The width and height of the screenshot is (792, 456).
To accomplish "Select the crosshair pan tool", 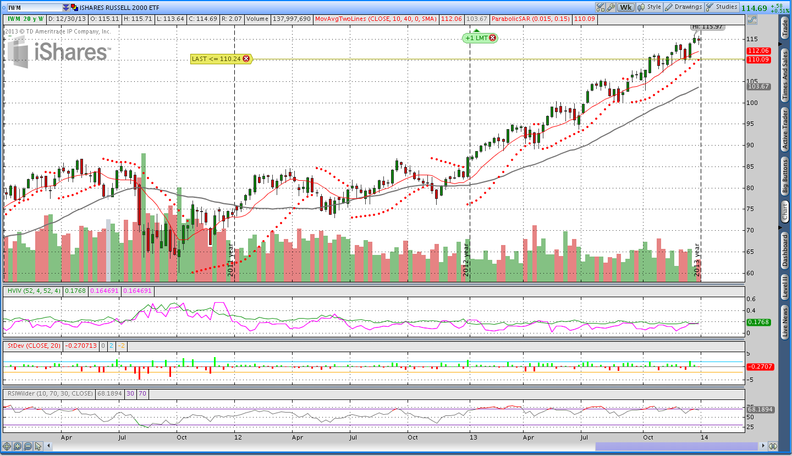I will pyautogui.click(x=7, y=446).
